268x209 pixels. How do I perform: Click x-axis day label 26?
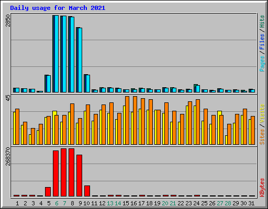[212, 203]
